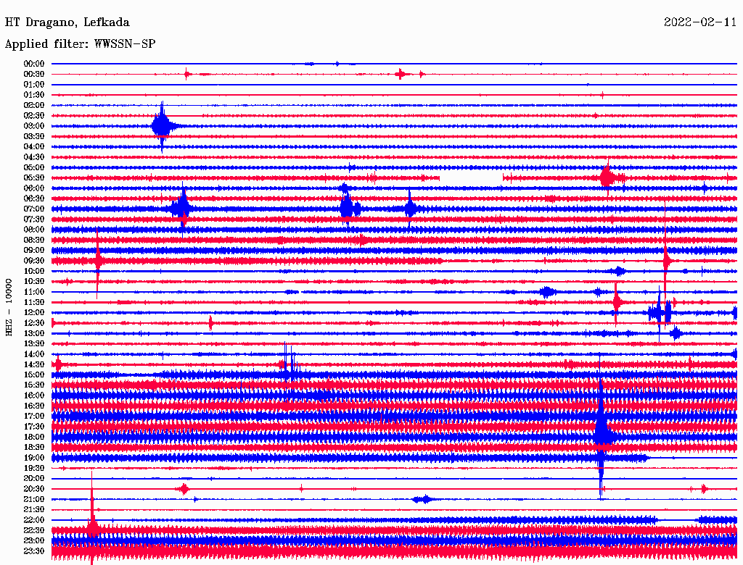
Task: Click the red event burst on the 05:30 trace
Action: click(607, 177)
